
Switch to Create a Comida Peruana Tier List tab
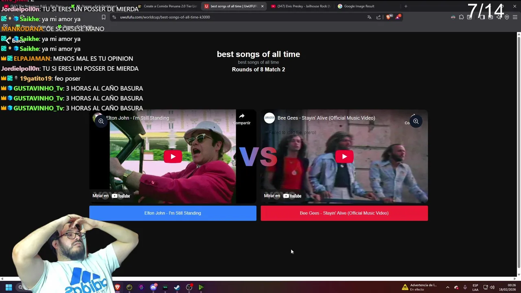[x=167, y=6]
